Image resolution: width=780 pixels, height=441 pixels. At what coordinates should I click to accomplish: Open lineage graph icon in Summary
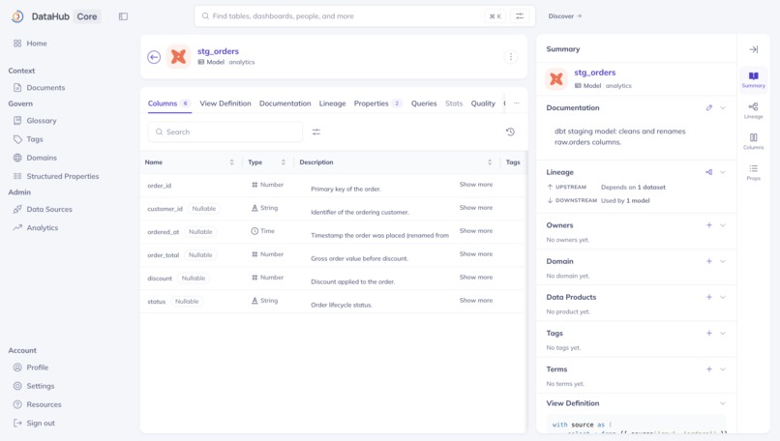[708, 172]
